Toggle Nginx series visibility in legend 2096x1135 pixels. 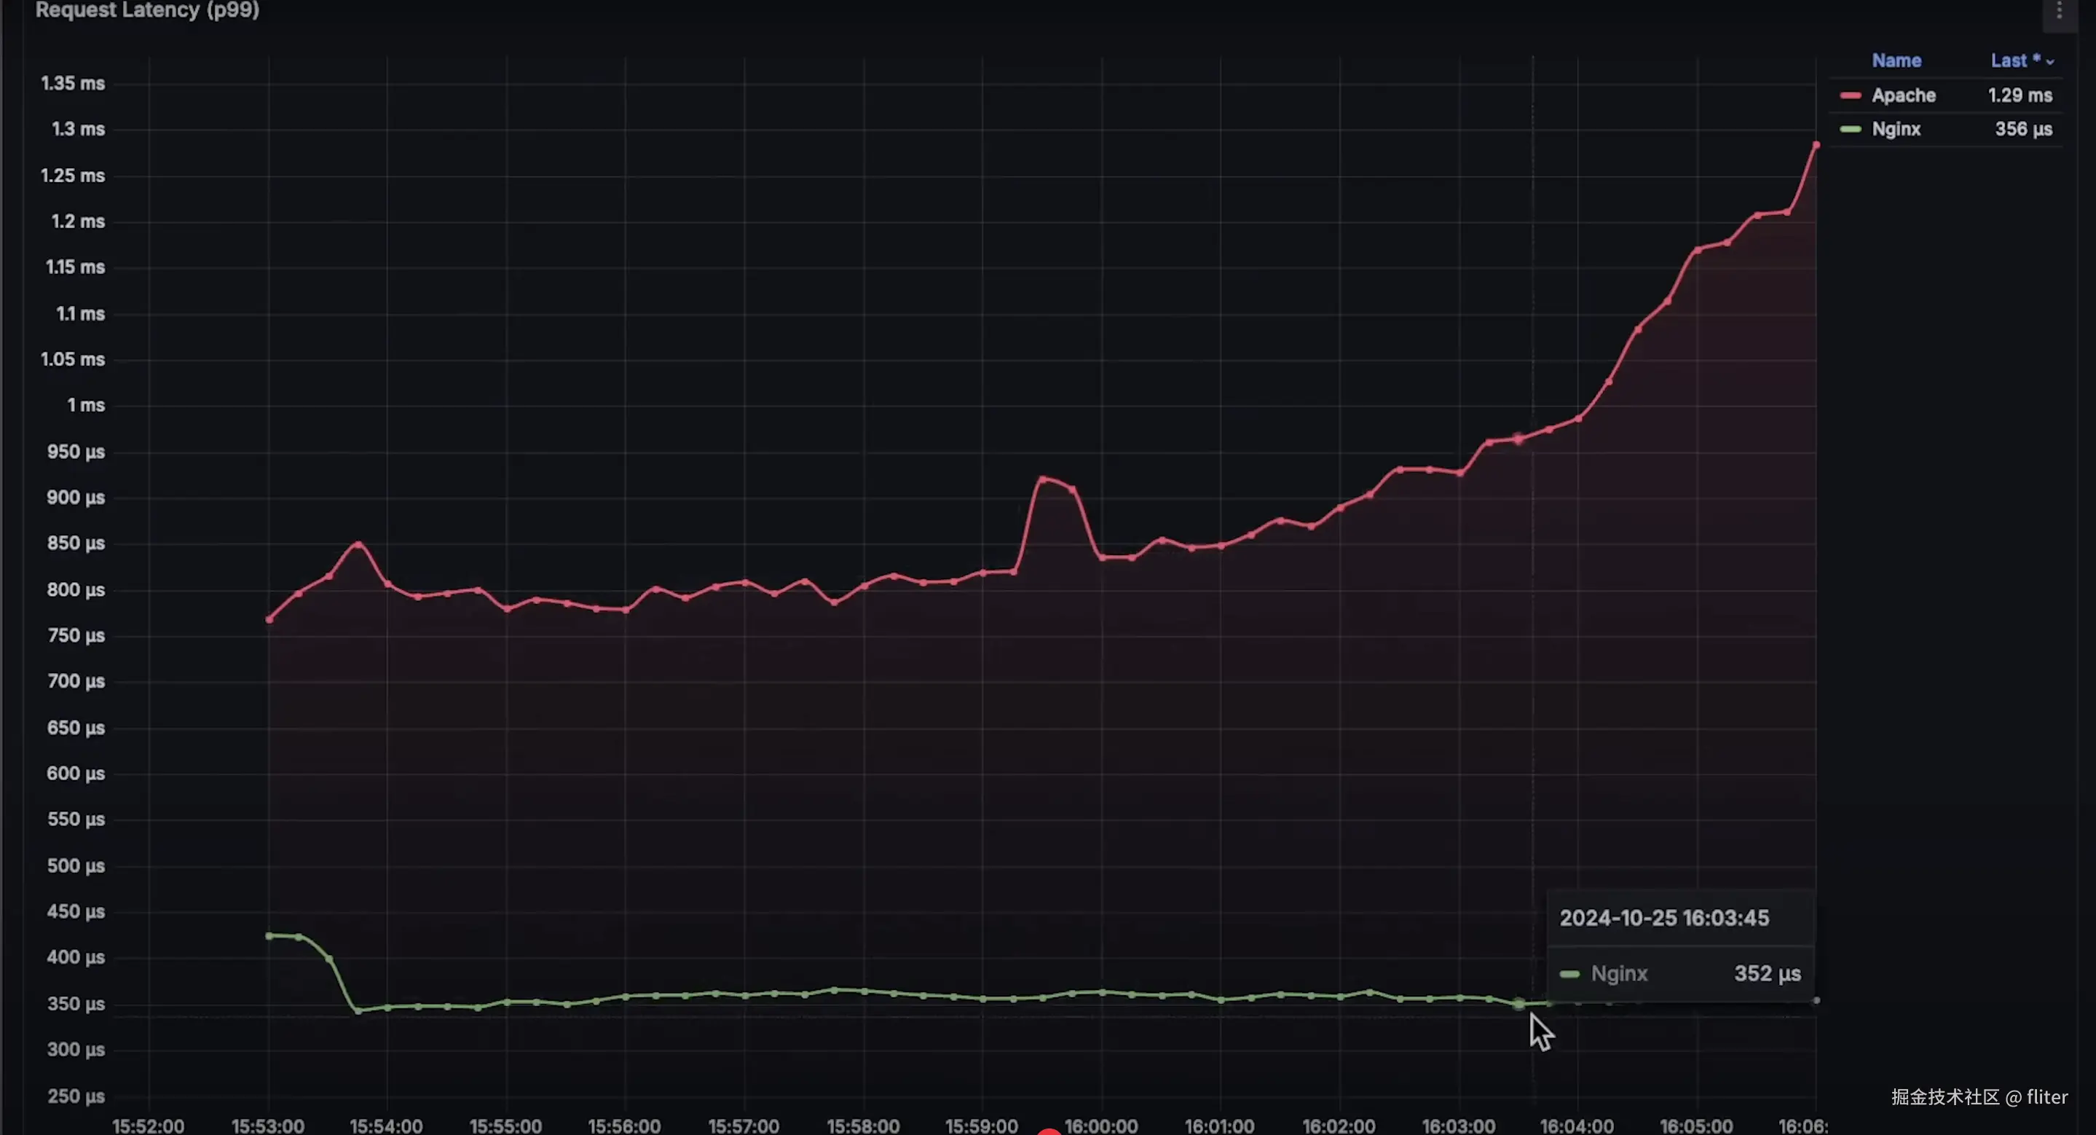coord(1896,130)
